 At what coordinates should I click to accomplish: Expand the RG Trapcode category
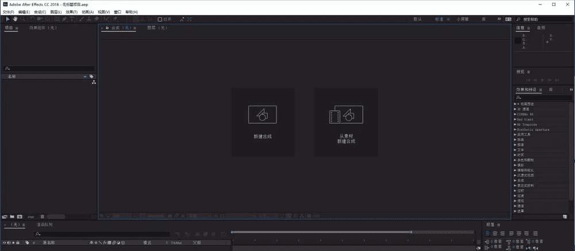515,124
